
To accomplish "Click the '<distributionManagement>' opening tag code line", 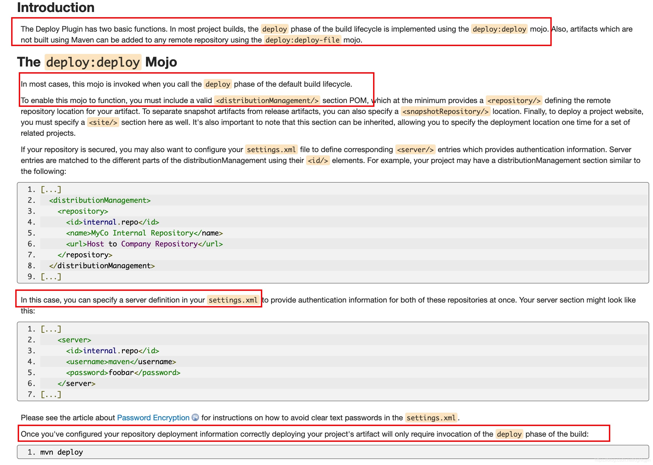I will pos(100,200).
